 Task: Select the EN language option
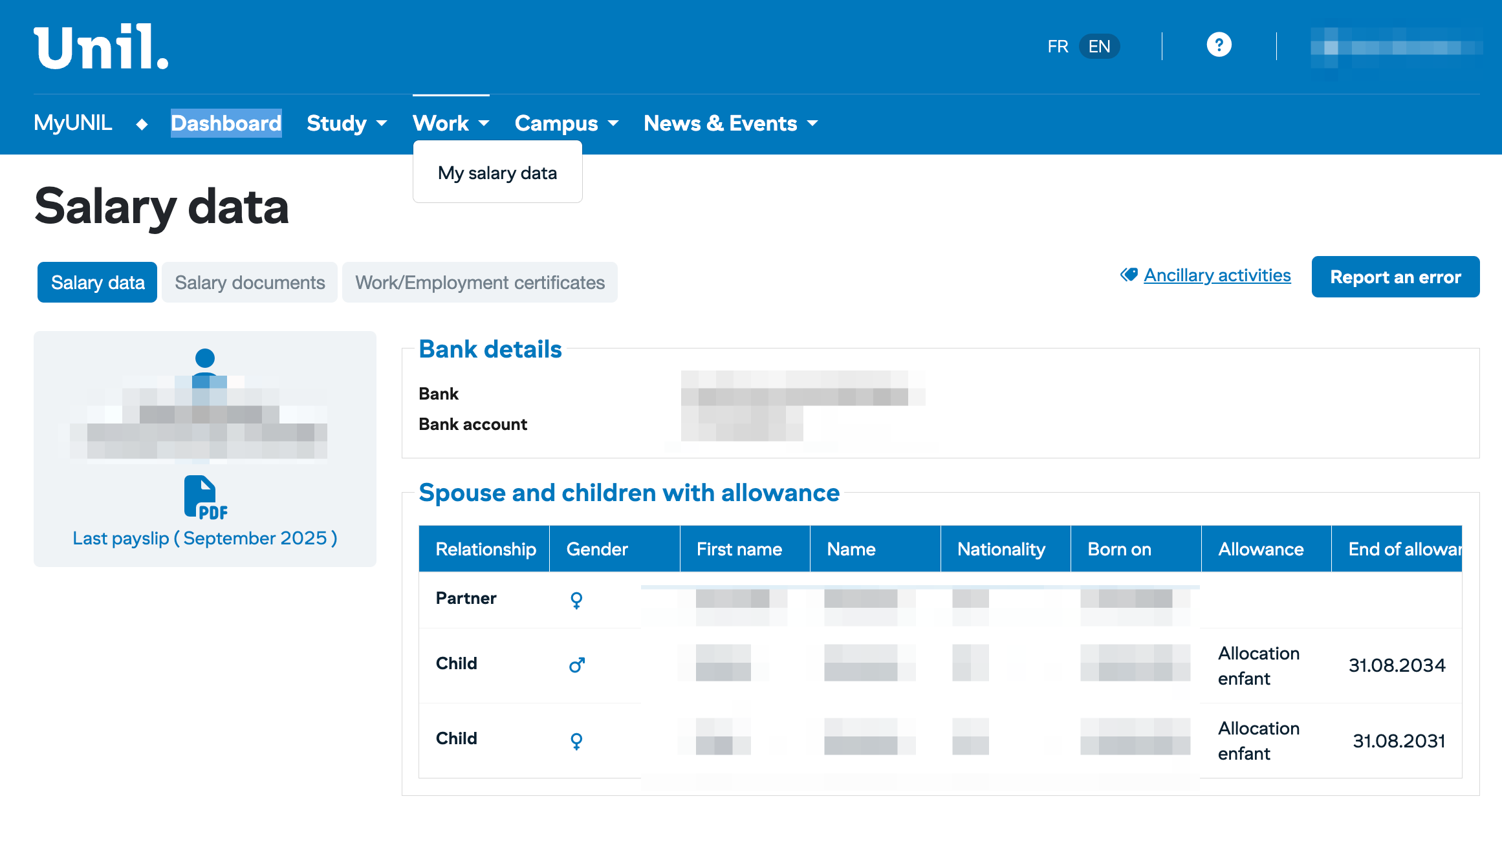coord(1099,47)
